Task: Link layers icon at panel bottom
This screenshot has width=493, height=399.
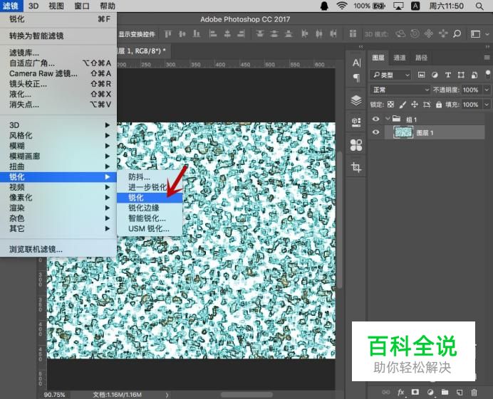Action: pyautogui.click(x=386, y=392)
